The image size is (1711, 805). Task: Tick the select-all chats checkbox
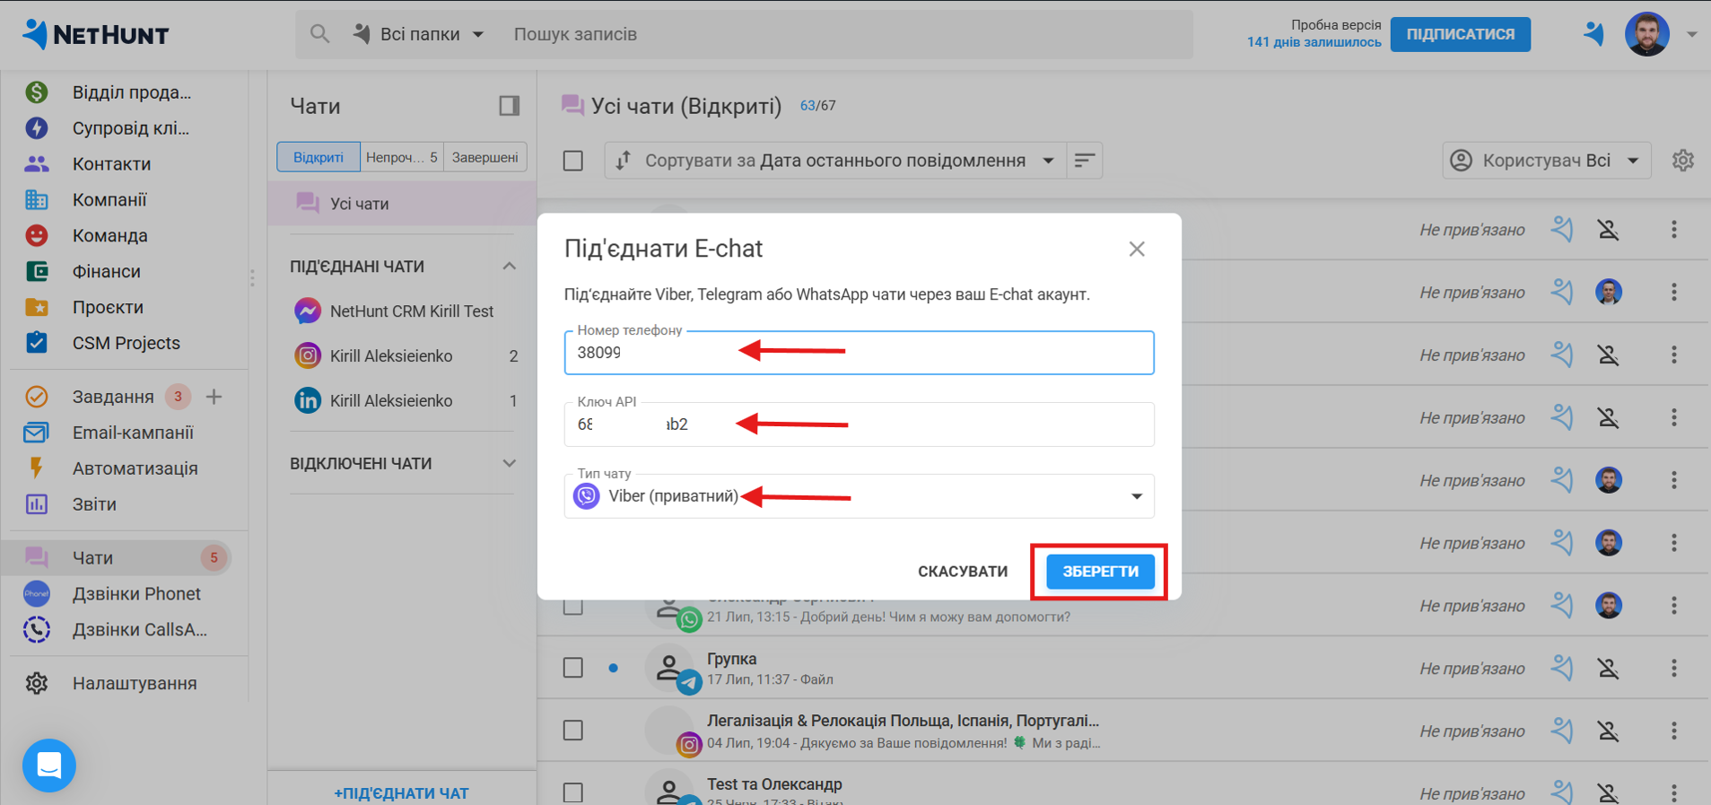point(573,161)
